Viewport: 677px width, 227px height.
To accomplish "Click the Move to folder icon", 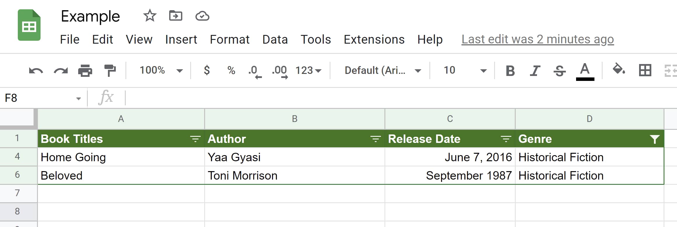I will pos(176,16).
